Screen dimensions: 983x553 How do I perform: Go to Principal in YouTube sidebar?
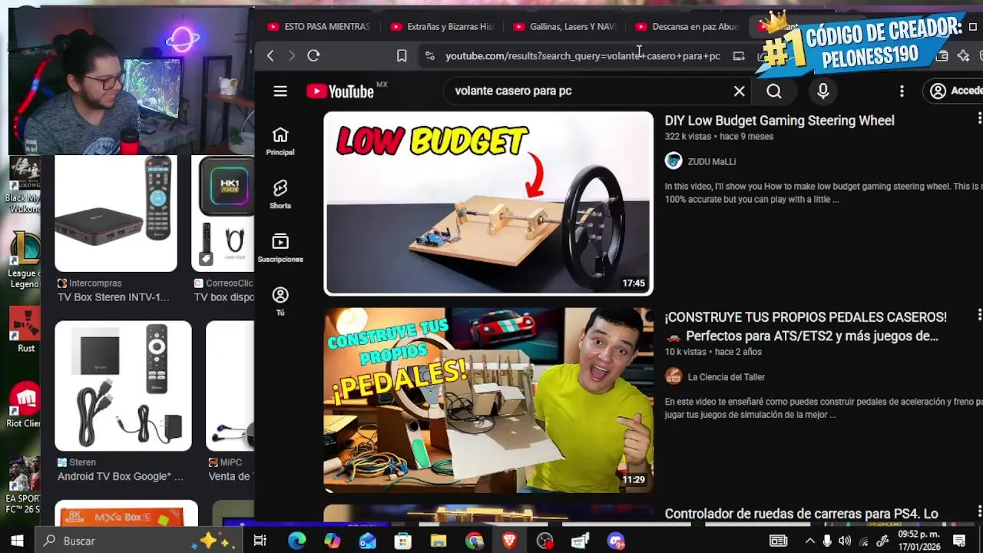pyautogui.click(x=280, y=141)
